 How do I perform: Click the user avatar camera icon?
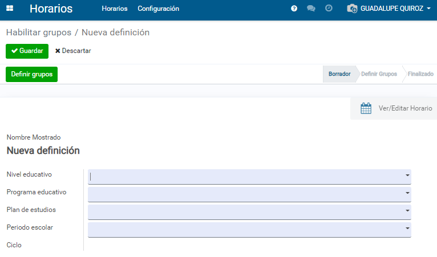click(x=352, y=9)
